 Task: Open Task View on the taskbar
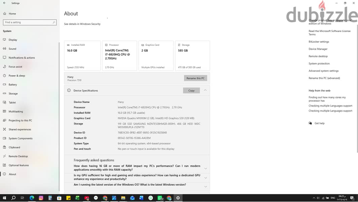pos(22,198)
